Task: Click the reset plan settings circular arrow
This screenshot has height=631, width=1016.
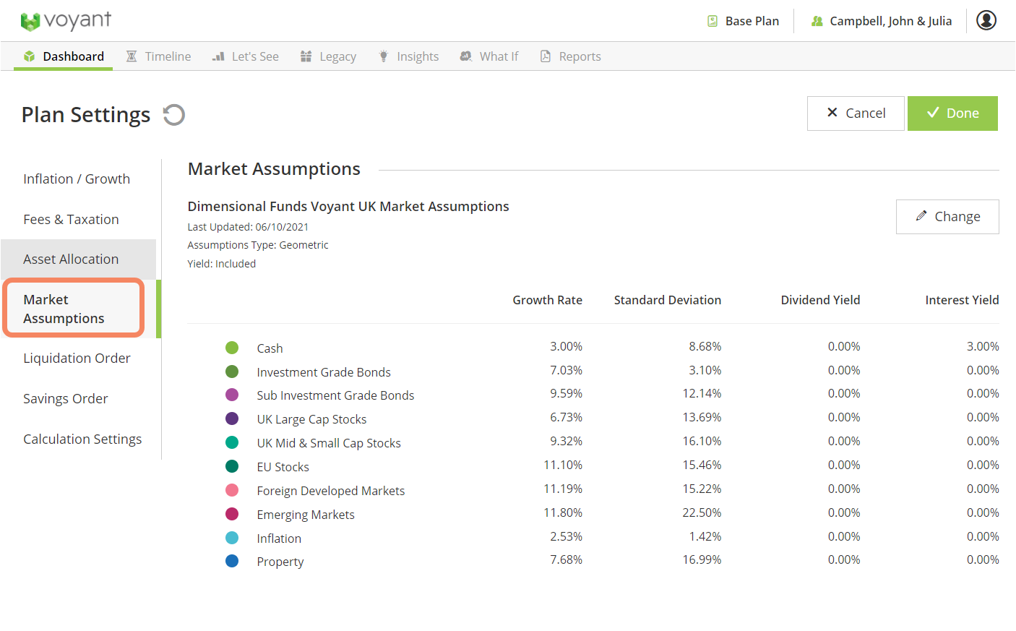Action: pos(173,115)
